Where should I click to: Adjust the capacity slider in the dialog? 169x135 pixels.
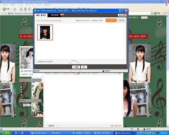[85, 21]
